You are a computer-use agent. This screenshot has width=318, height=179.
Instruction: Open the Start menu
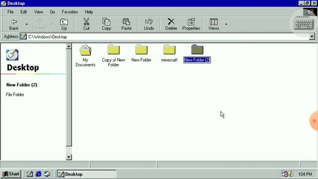point(11,174)
